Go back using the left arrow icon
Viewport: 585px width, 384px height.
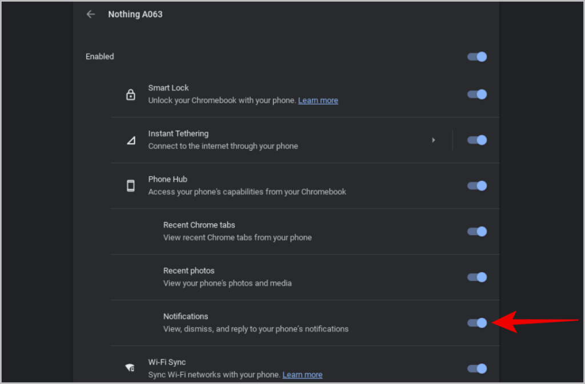tap(91, 14)
